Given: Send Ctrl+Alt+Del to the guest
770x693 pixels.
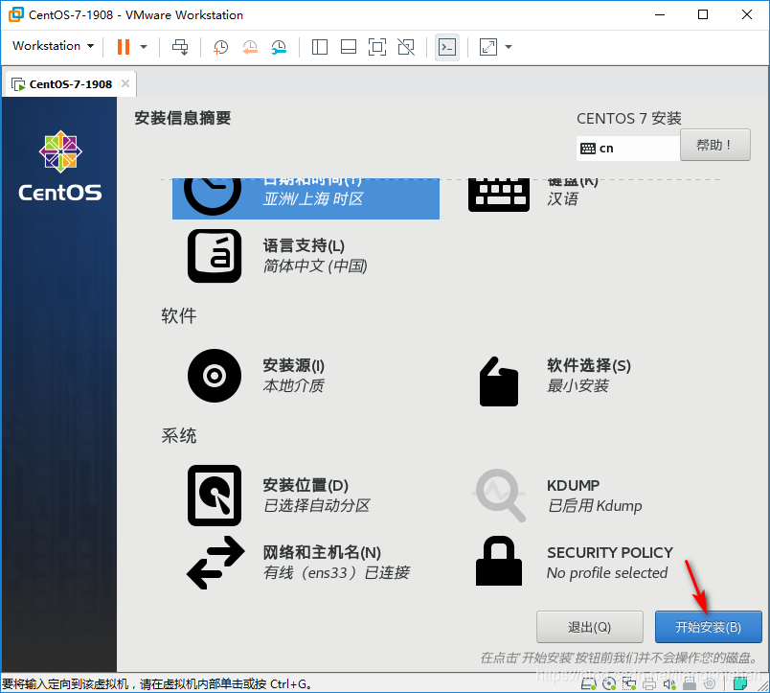Looking at the screenshot, I should pyautogui.click(x=180, y=46).
